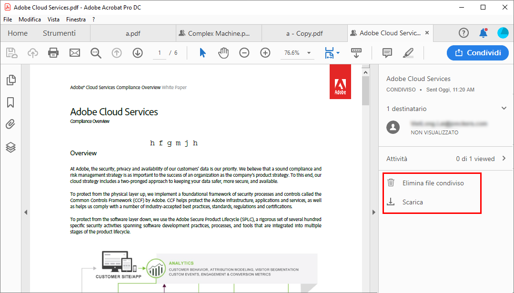Click the NON VISUALIZZATO status text
Image resolution: width=514 pixels, height=293 pixels.
tap(434, 132)
